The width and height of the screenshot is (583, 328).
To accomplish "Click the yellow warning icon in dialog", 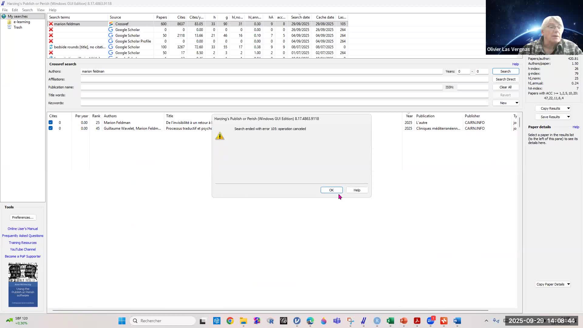I will (220, 136).
